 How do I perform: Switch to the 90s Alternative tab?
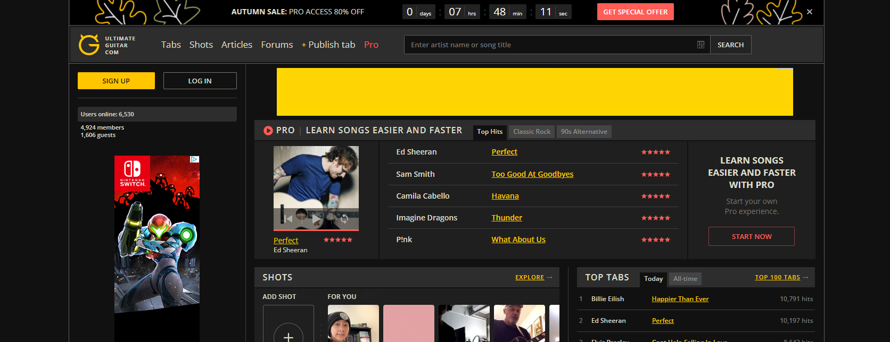(x=584, y=132)
